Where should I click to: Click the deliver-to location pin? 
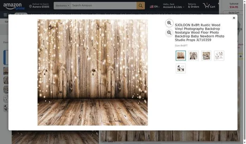pyautogui.click(x=31, y=6)
